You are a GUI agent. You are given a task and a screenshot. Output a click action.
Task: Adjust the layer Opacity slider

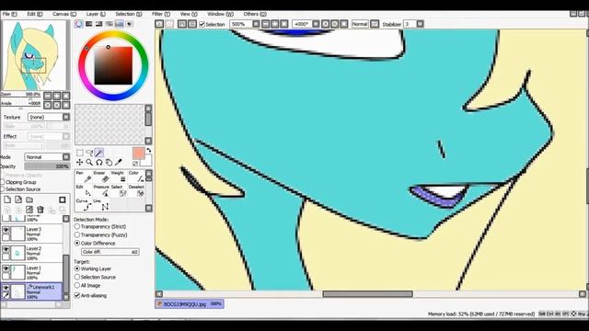click(x=47, y=166)
